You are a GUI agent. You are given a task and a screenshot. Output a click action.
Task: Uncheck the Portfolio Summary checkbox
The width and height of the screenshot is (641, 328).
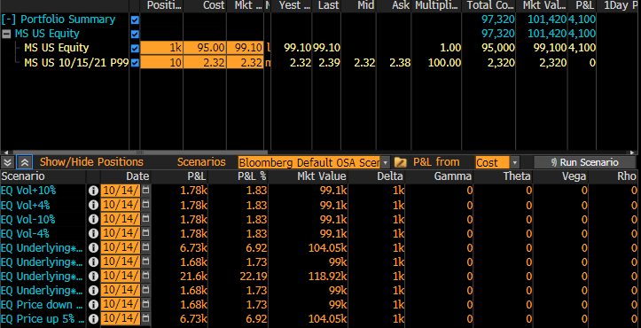click(135, 20)
